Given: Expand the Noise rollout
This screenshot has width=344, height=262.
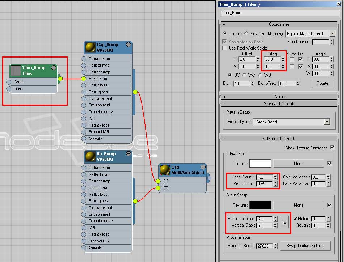Looking at the screenshot, I should [x=279, y=97].
